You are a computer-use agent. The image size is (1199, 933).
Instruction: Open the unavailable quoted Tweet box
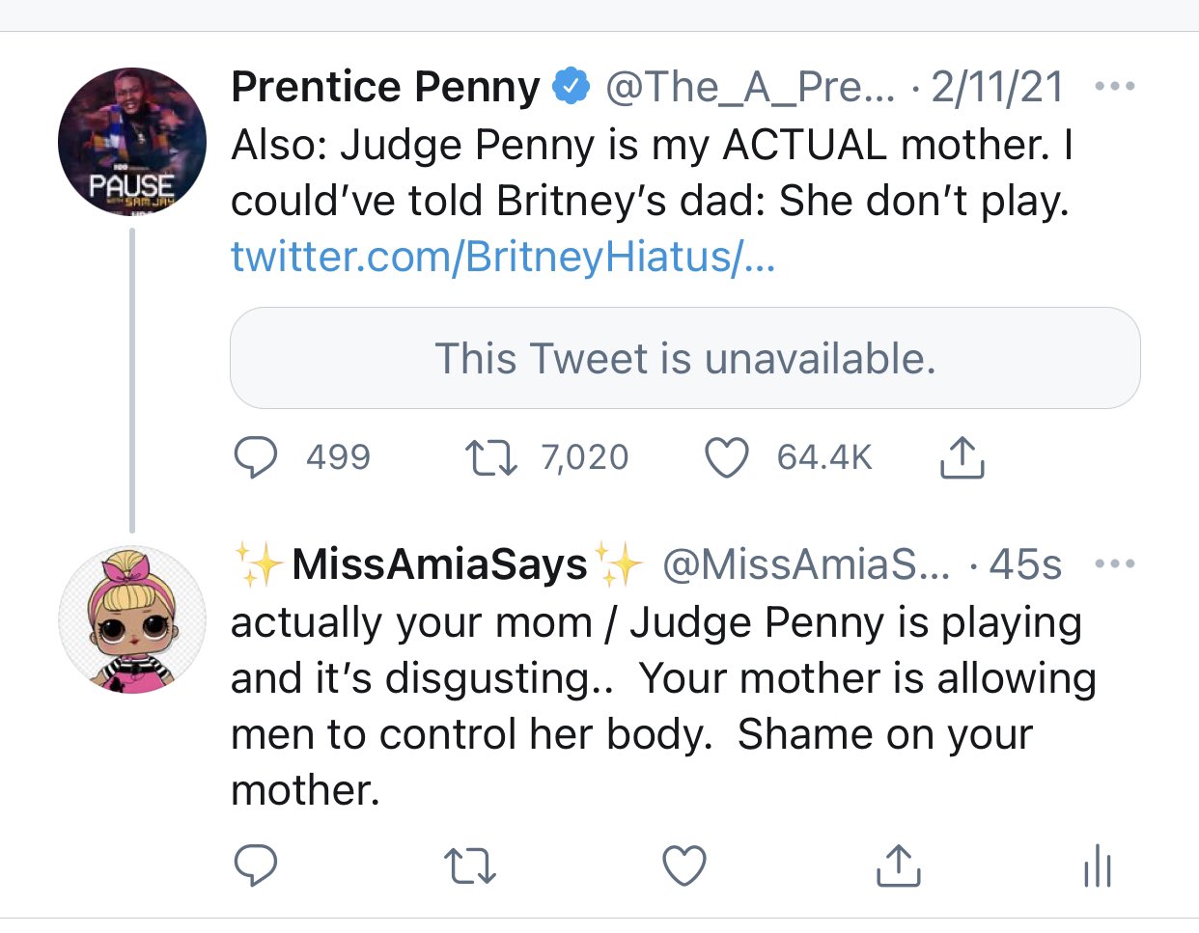[684, 358]
